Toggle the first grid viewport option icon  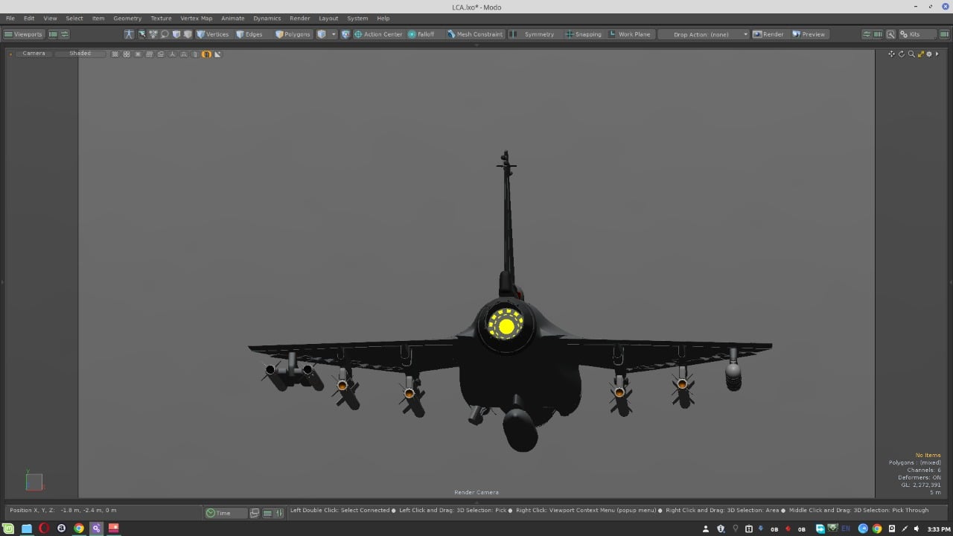pyautogui.click(x=115, y=54)
